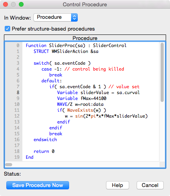The height and width of the screenshot is (196, 170).
Task: Click the 'switch( sa.eventCode )' line
Action: tap(62, 63)
